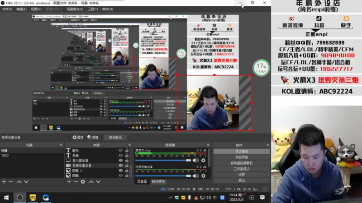Image resolution: width=362 pixels, height=203 pixels.
Task: Click the network icon in the system tray
Action: 202,198
